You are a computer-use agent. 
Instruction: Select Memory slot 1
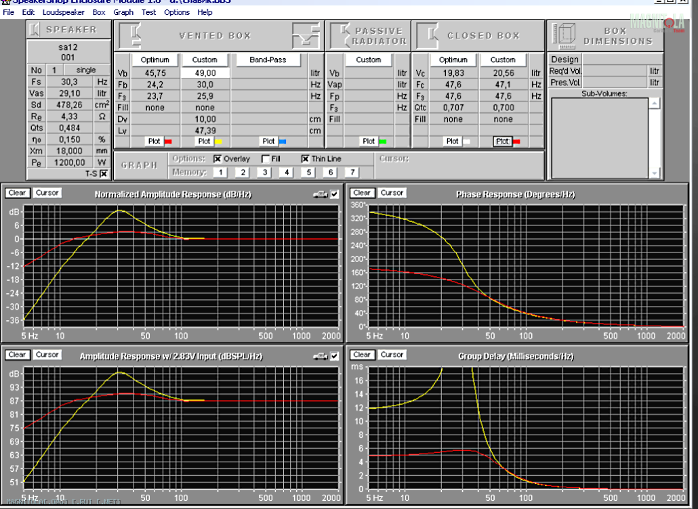coord(220,173)
